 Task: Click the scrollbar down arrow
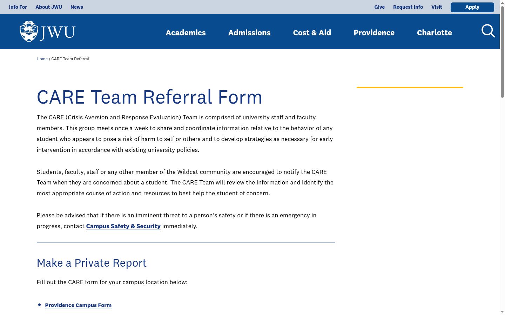(x=502, y=312)
